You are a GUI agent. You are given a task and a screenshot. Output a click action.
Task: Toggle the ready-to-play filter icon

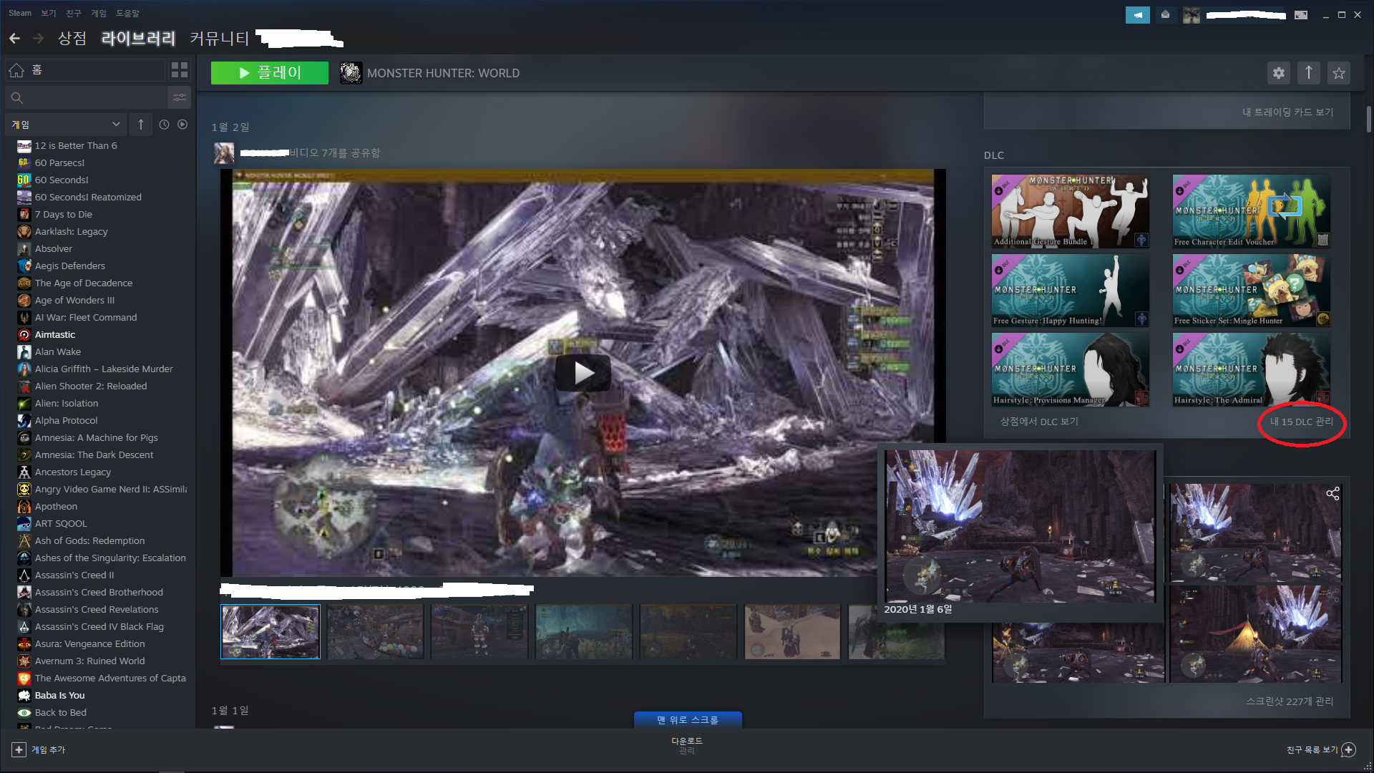tap(182, 125)
